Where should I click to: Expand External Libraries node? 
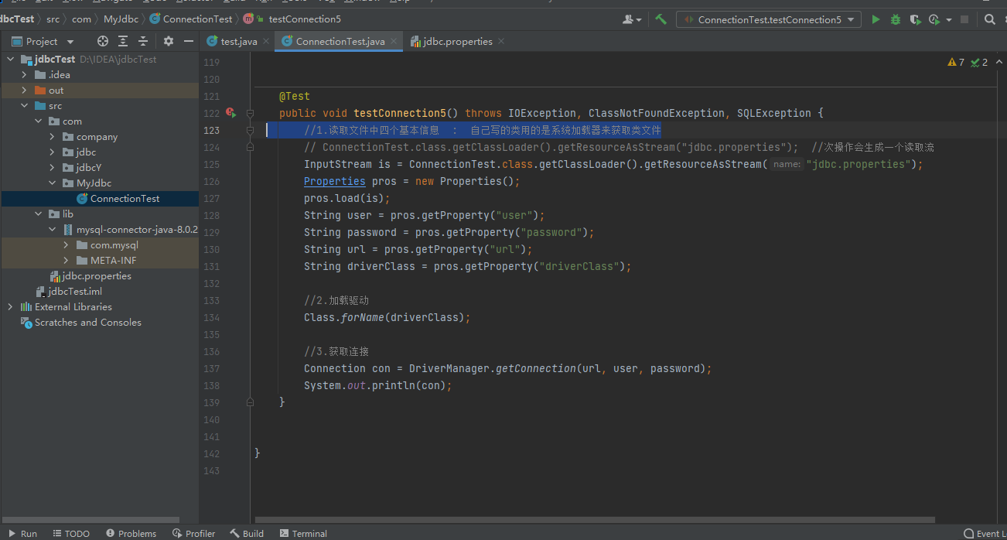pyautogui.click(x=10, y=307)
